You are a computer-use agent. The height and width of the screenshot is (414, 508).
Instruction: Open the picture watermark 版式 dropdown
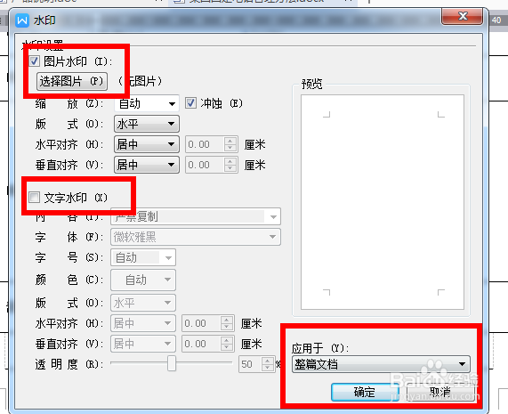pyautogui.click(x=147, y=124)
